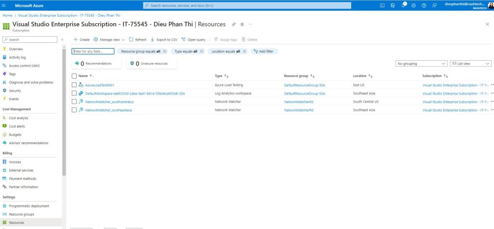Click the Add filter button
The image size is (494, 229).
click(263, 51)
